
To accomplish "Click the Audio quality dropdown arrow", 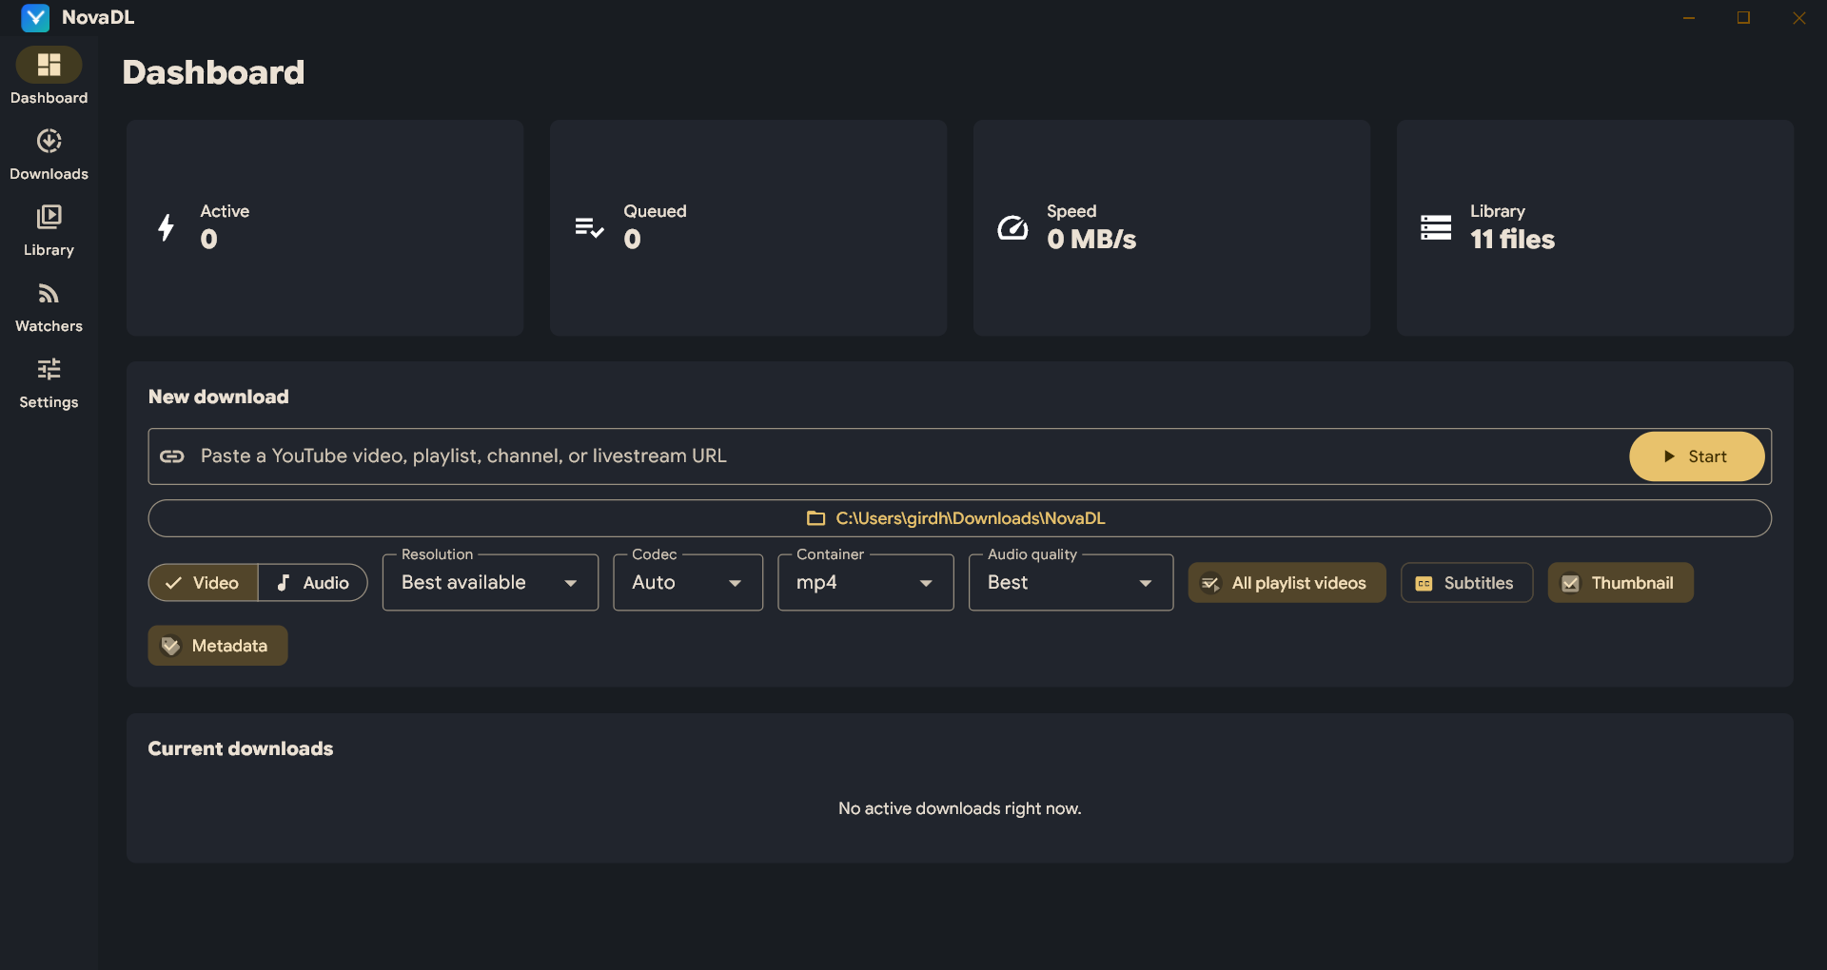I will pos(1146,583).
